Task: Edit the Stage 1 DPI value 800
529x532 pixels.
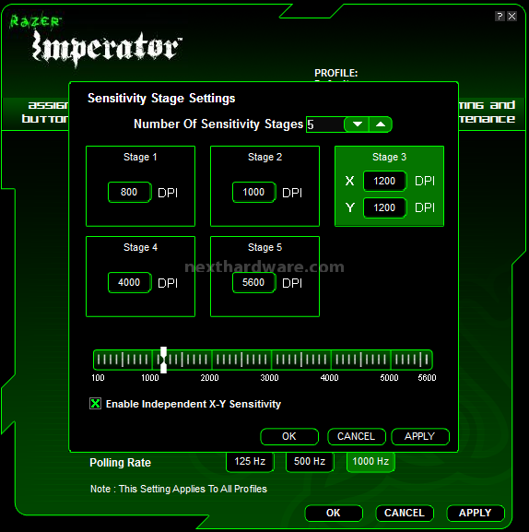Action: point(129,192)
